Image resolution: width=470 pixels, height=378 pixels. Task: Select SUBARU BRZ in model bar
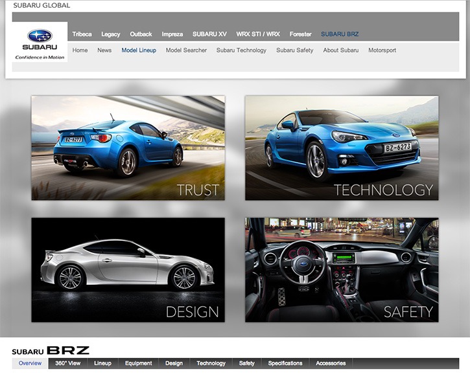pyautogui.click(x=340, y=34)
